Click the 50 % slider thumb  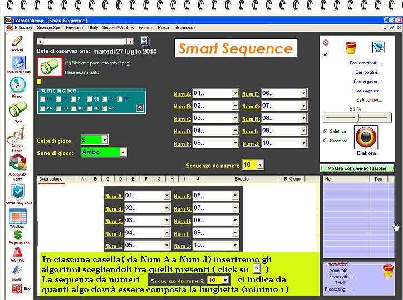pyautogui.click(x=357, y=118)
